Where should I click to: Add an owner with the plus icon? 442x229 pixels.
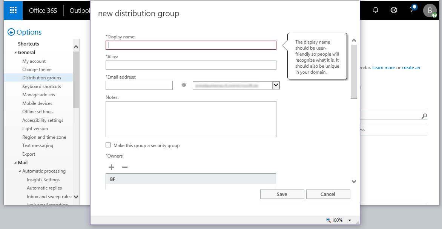111,167
